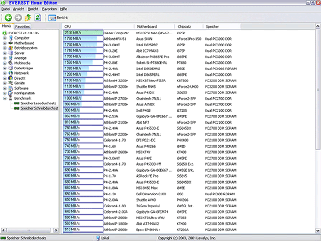Click the green Back arrow button
This screenshot has height=241, width=321.
9,18
